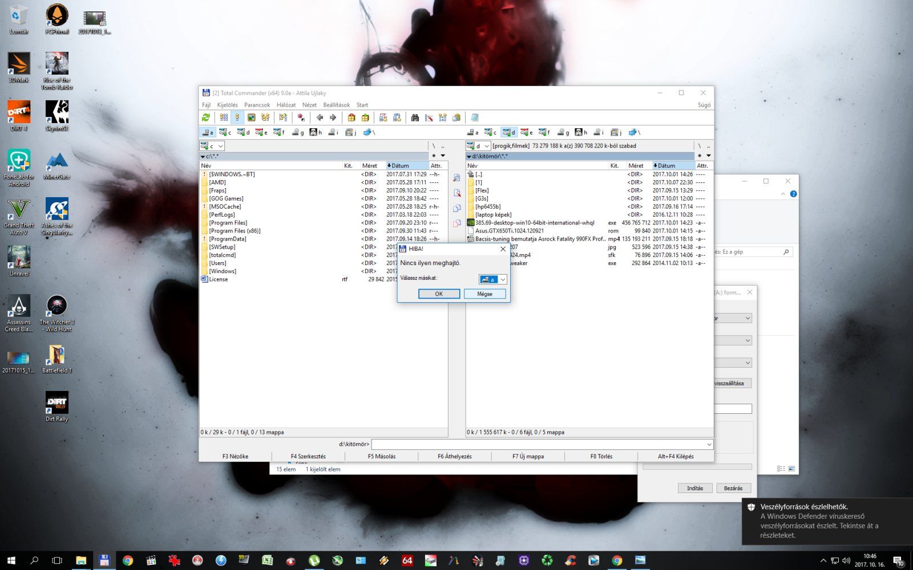Select drive g in right drive bar

pyautogui.click(x=563, y=132)
